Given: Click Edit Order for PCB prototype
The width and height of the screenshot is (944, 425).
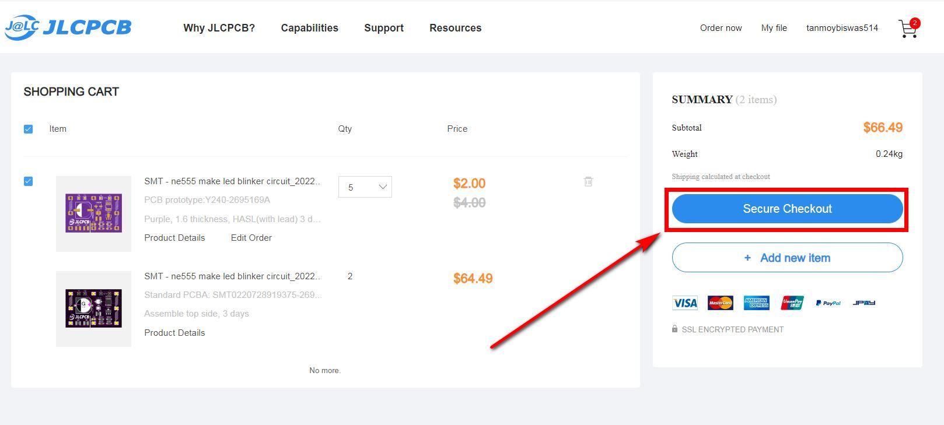Looking at the screenshot, I should click(251, 238).
